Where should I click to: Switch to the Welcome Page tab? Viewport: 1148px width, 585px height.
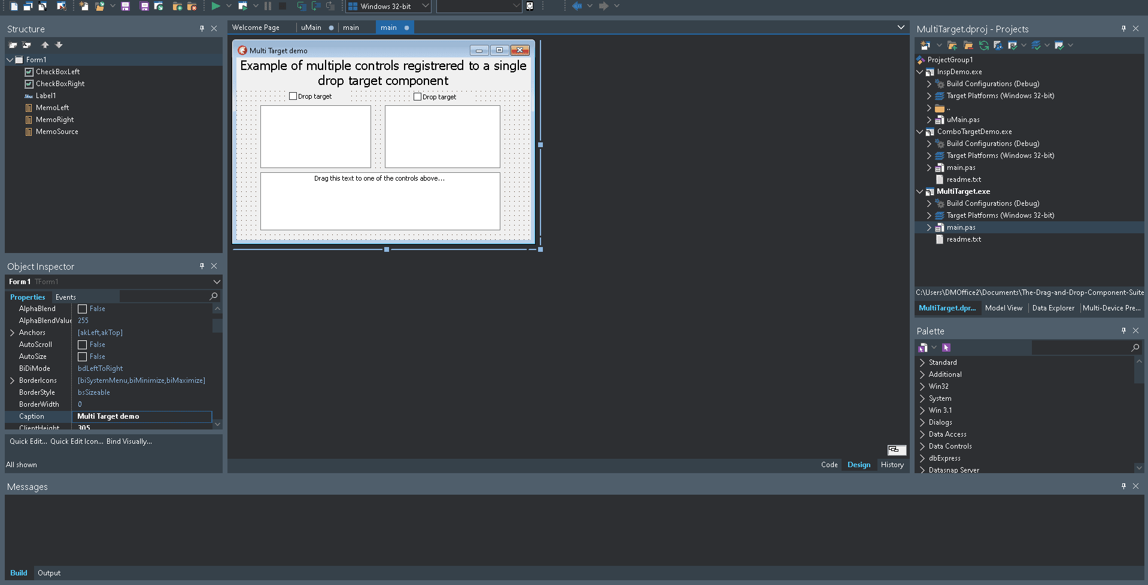pyautogui.click(x=256, y=28)
